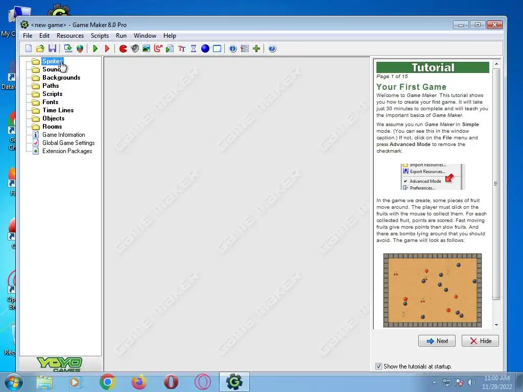Image resolution: width=523 pixels, height=392 pixels.
Task: Create an object with blue ball icon
Action: pos(205,48)
